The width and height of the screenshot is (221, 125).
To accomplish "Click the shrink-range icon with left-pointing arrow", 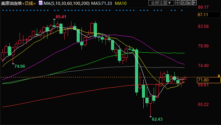I will click(x=183, y=3).
